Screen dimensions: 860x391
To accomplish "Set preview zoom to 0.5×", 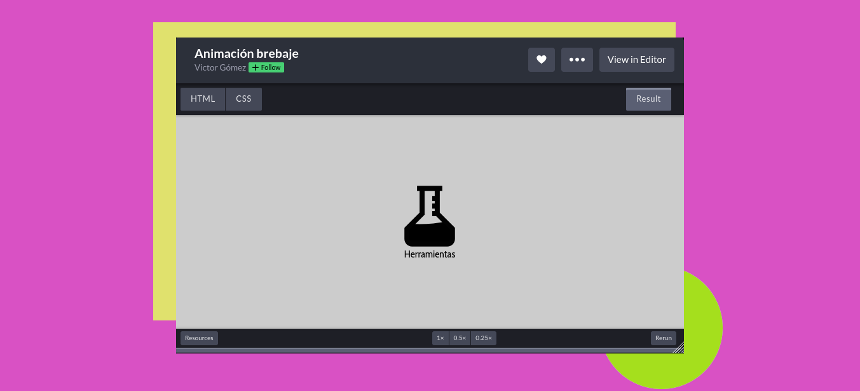I will point(460,338).
